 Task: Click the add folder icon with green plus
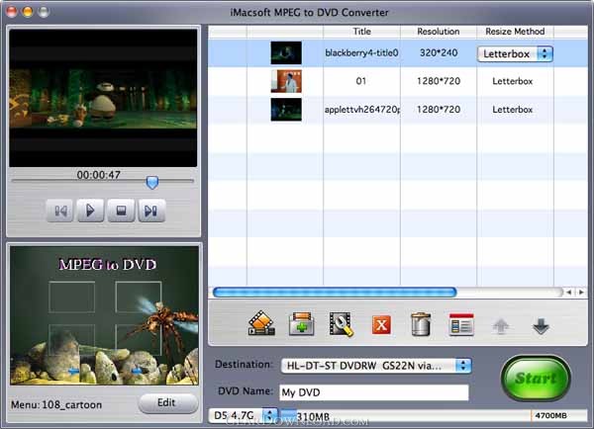click(302, 324)
